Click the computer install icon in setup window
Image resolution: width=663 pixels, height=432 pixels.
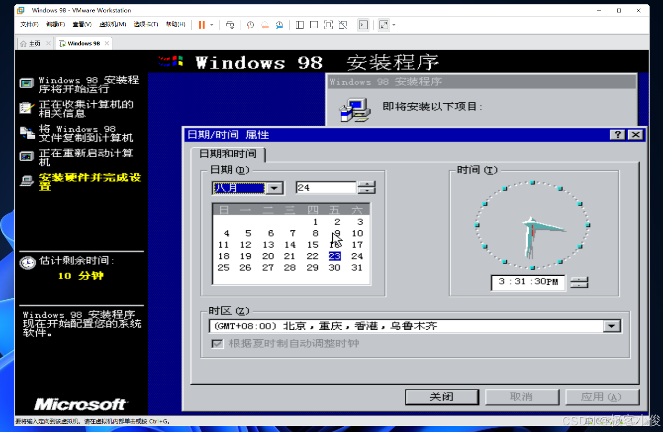tap(355, 110)
